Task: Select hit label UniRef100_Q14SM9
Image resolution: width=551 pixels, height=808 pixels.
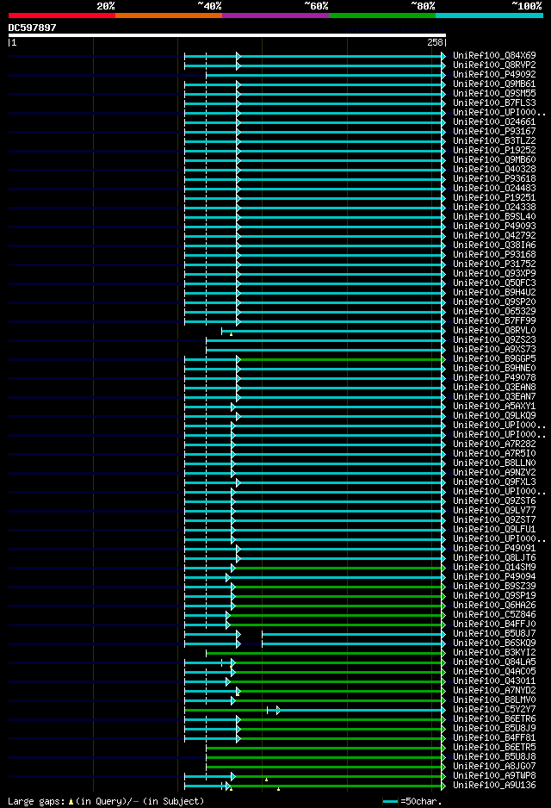Action: (494, 567)
